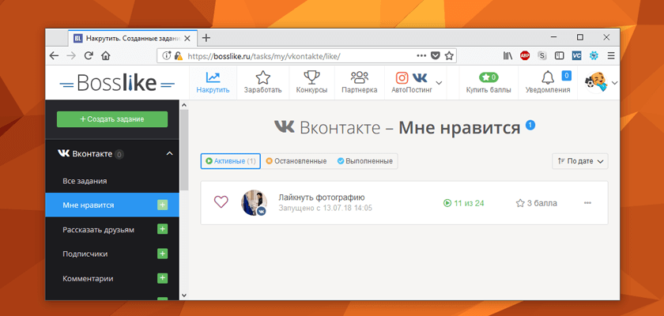Close the Накрутить browser tab
The image size is (664, 316).
tap(187, 38)
